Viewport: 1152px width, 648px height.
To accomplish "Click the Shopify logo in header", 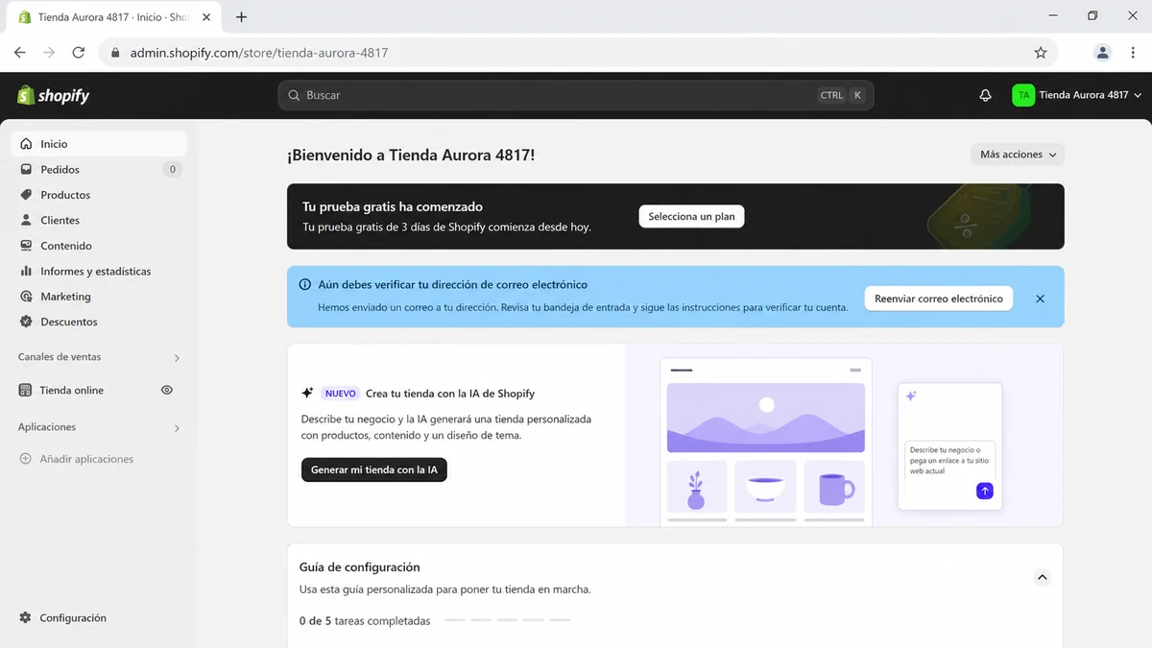I will 54,95.
